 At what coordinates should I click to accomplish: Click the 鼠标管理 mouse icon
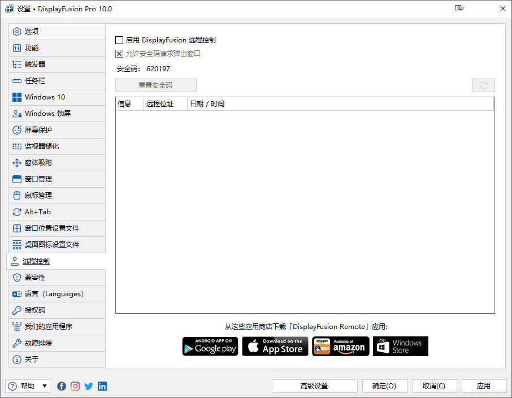(x=16, y=196)
